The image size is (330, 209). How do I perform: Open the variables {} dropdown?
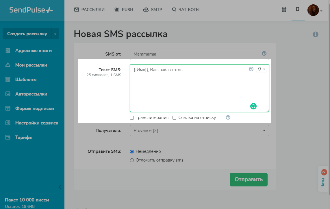coord(261,69)
